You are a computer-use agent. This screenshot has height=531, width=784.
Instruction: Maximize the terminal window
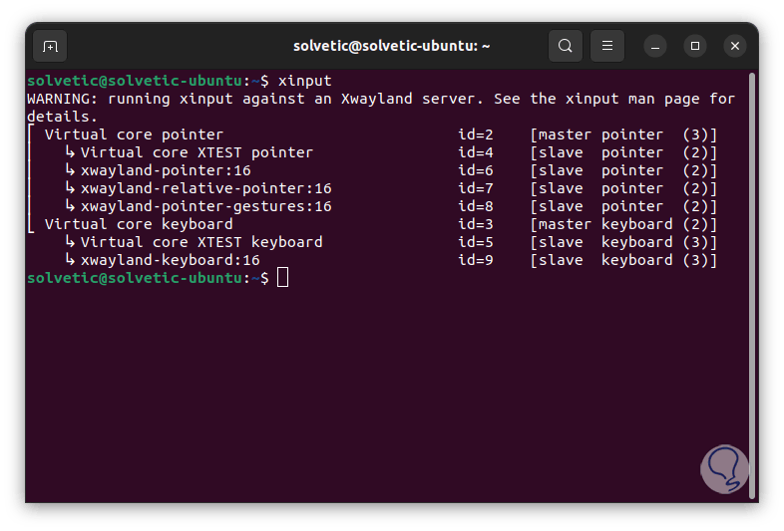click(x=695, y=46)
